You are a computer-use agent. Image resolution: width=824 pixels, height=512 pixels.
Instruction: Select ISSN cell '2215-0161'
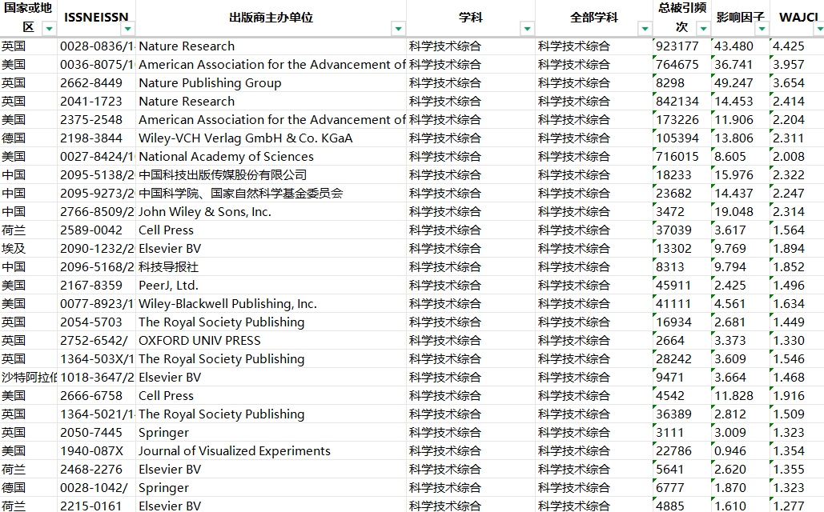(x=97, y=506)
